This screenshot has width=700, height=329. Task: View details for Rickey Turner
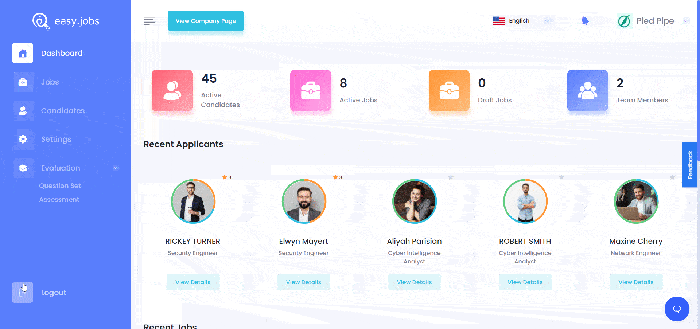tap(193, 282)
